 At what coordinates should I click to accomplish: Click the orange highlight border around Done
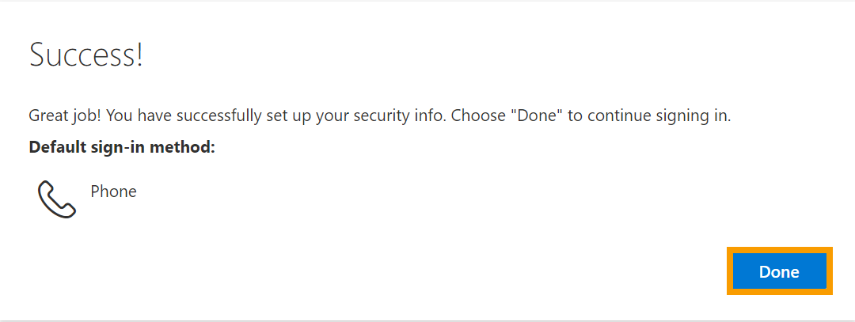[779, 249]
